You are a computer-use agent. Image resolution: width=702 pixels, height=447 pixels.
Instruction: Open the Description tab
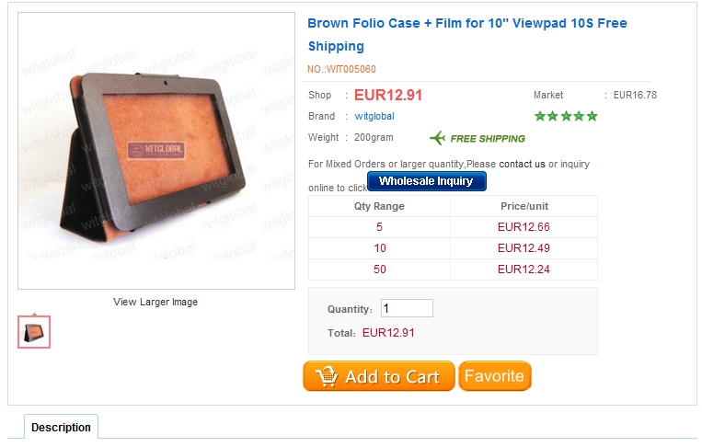coord(61,427)
